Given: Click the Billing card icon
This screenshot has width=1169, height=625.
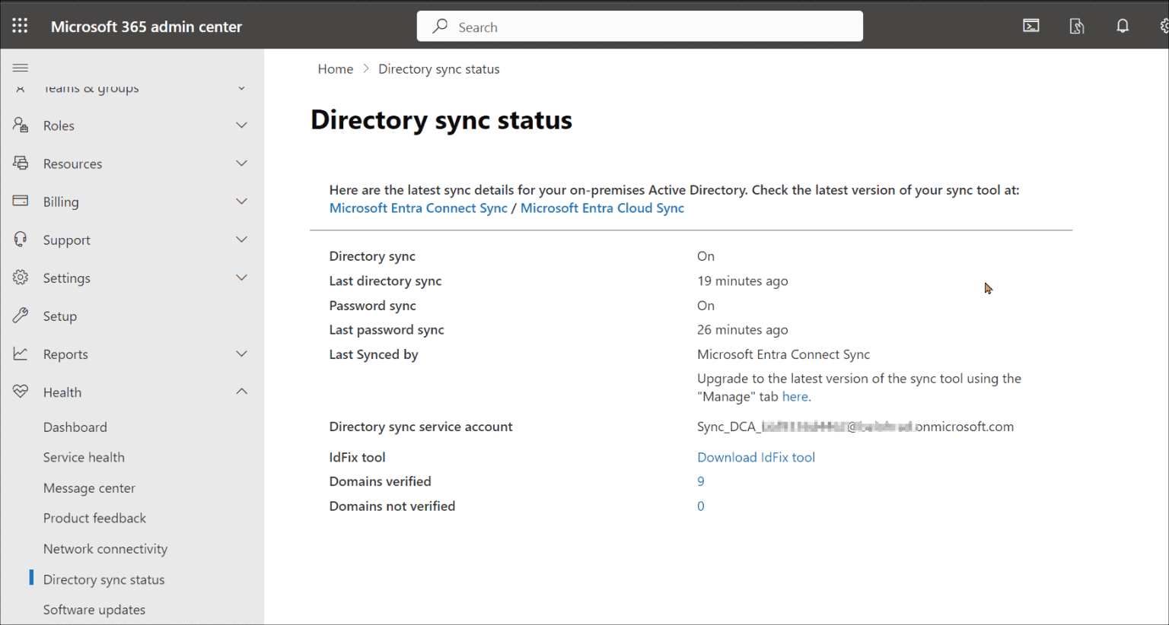Looking at the screenshot, I should (21, 201).
